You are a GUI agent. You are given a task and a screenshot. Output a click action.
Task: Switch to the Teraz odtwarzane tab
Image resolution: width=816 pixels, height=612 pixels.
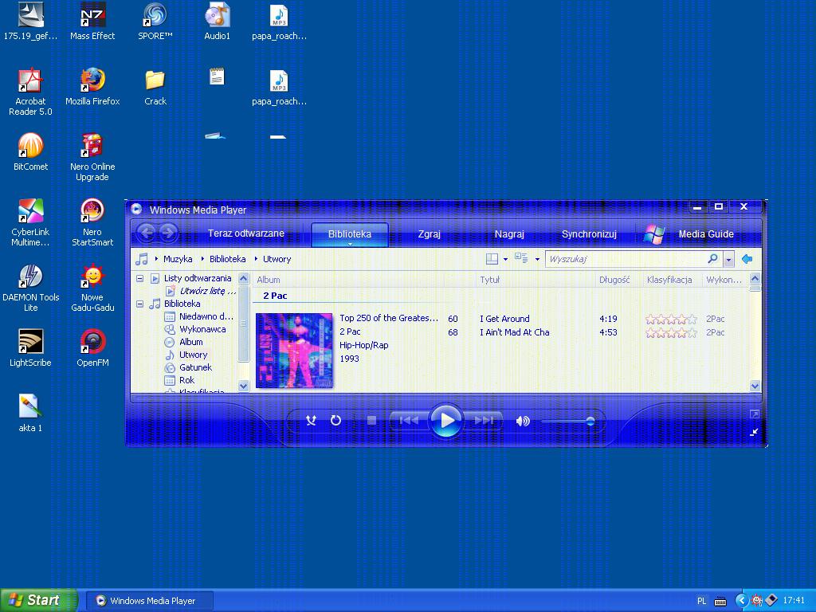click(245, 233)
